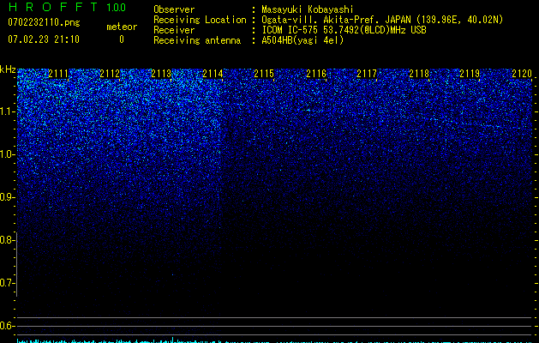Click the meteor count value 0
This screenshot has height=343, width=539.
(122, 39)
